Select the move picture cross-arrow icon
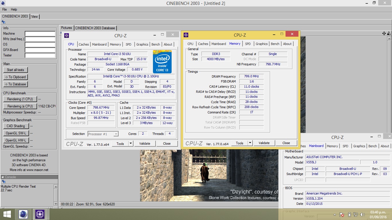This screenshot has height=220, width=392. click(384, 34)
